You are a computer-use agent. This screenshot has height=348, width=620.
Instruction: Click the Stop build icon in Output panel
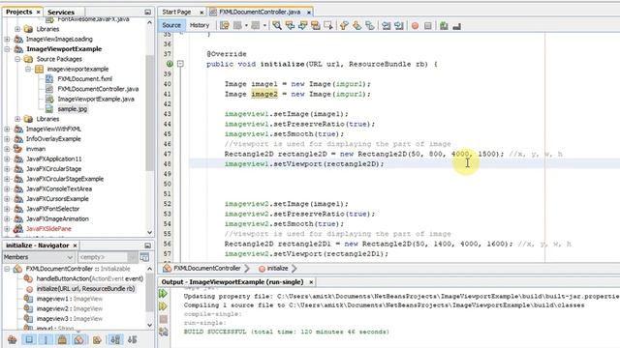(163, 319)
